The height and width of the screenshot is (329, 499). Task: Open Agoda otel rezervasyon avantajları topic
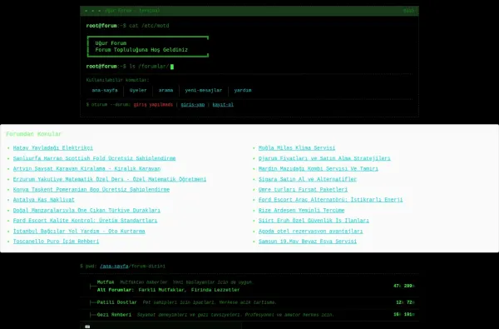(310, 231)
